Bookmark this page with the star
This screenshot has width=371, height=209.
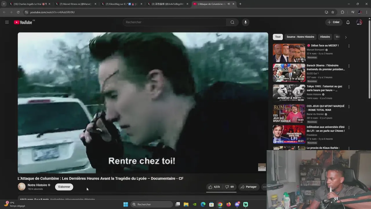pyautogui.click(x=333, y=12)
